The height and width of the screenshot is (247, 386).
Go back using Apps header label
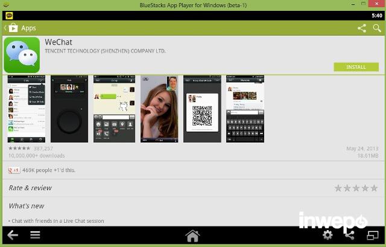pos(28,28)
